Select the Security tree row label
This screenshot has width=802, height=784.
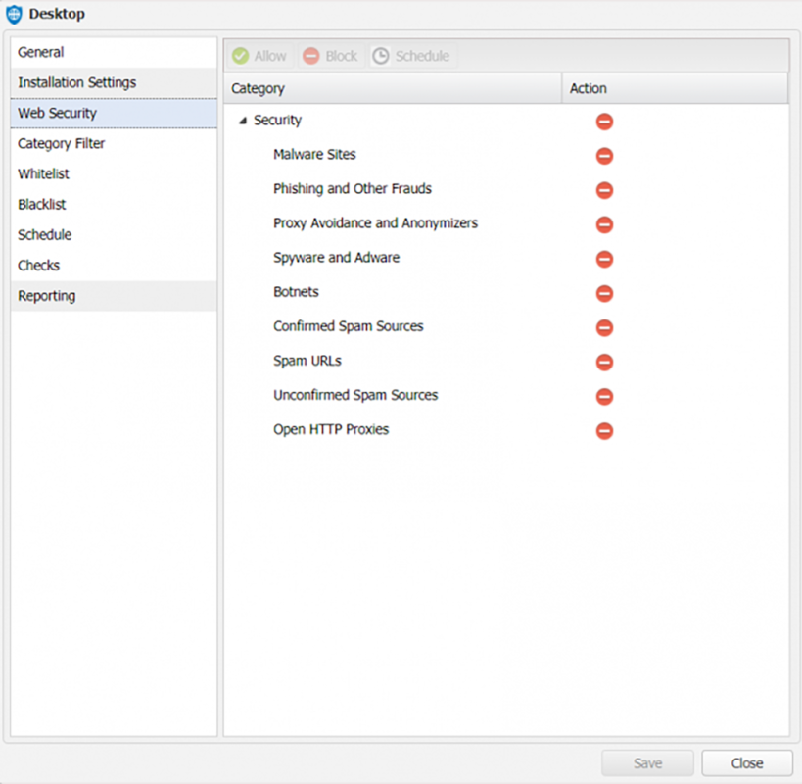point(277,121)
